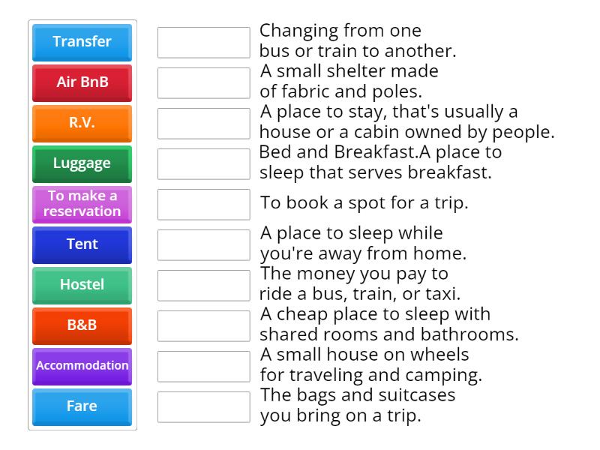Click the orange R.V. tile
This screenshot has width=600, height=450.
(82, 123)
